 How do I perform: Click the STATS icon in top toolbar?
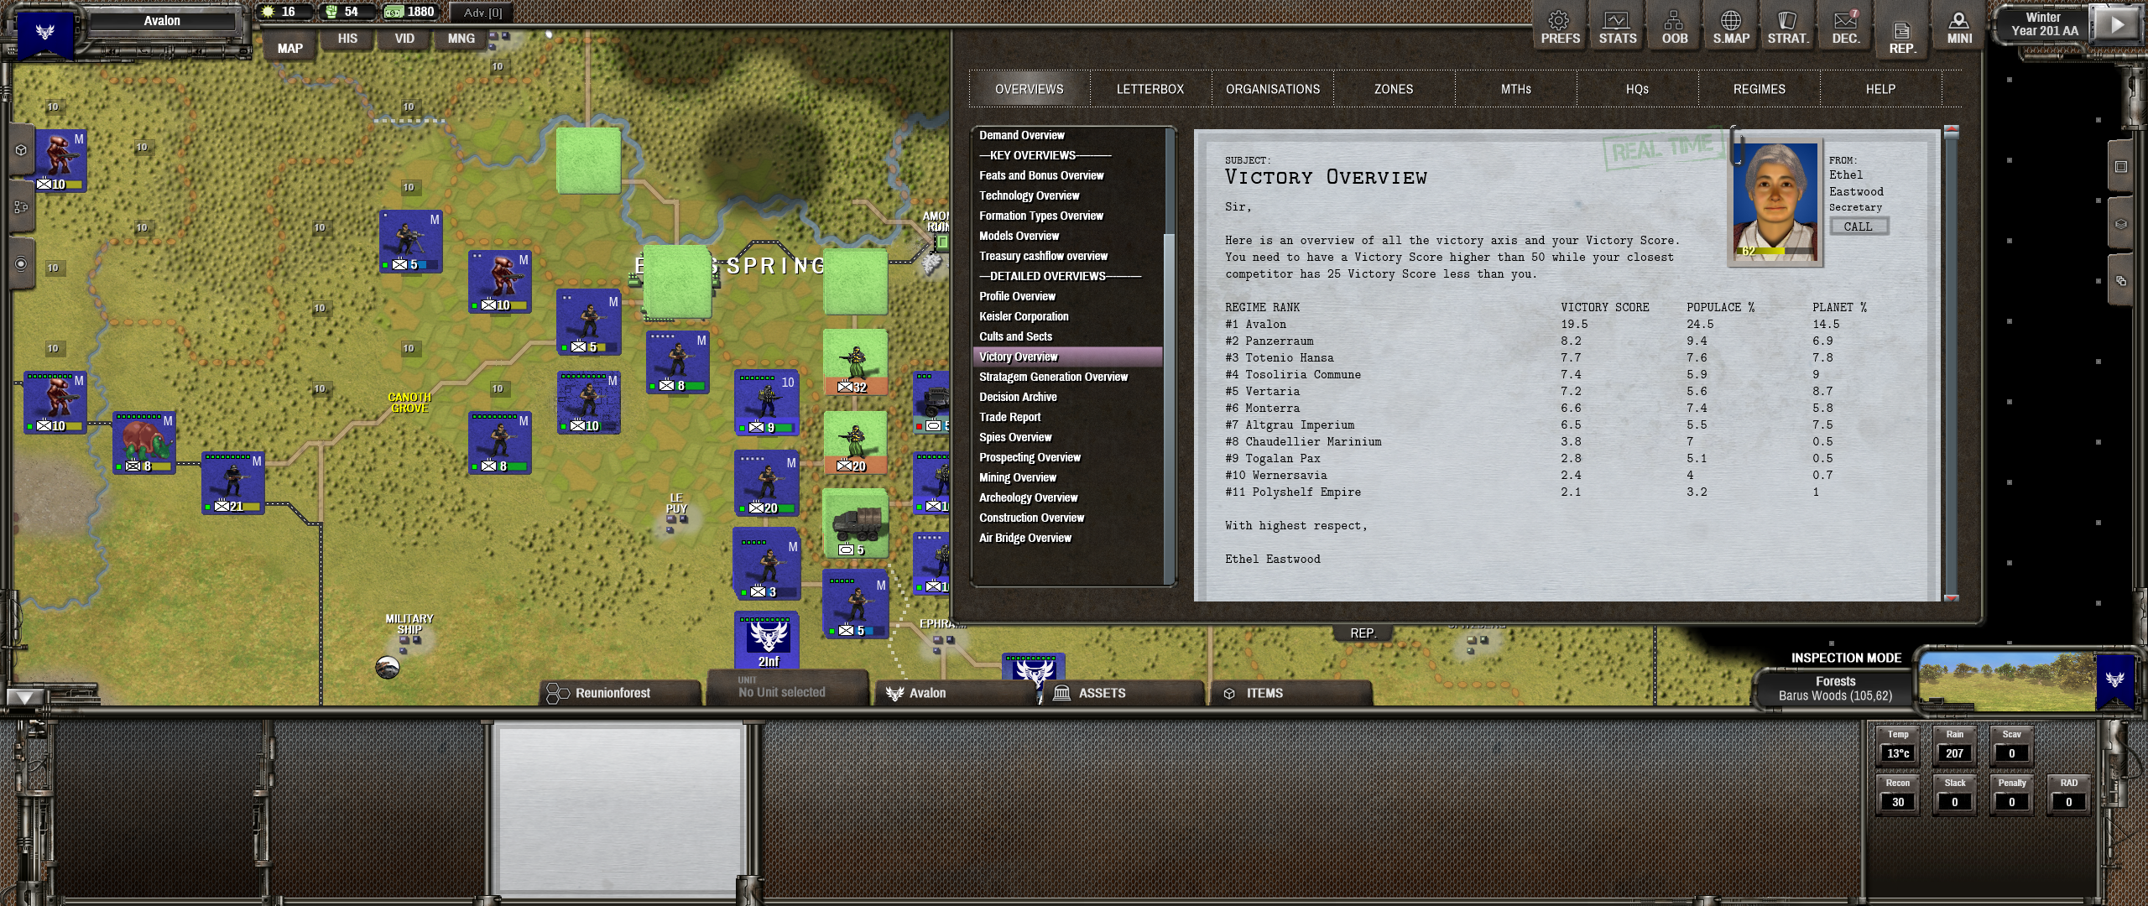point(1613,28)
